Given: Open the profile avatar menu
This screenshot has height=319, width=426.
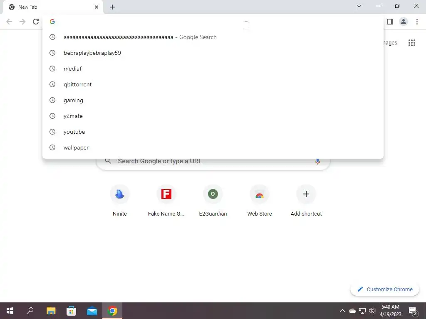Looking at the screenshot, I should 404,22.
